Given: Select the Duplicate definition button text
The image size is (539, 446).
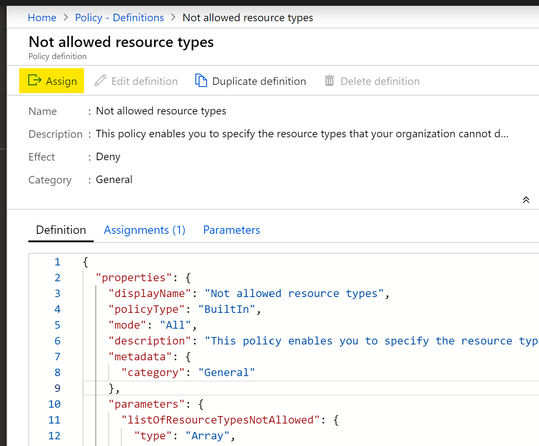Looking at the screenshot, I should [259, 81].
